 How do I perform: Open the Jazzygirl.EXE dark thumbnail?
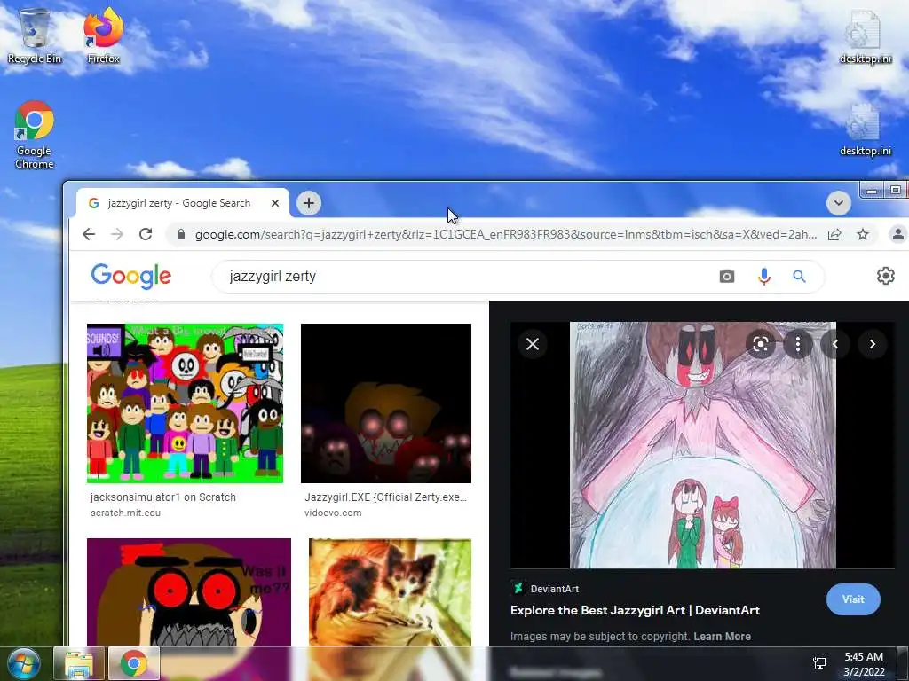(386, 403)
